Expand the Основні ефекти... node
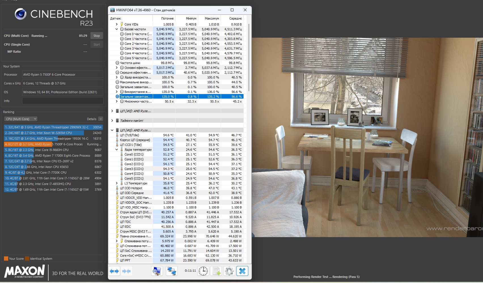This screenshot has height=283, width=483. [x=116, y=68]
